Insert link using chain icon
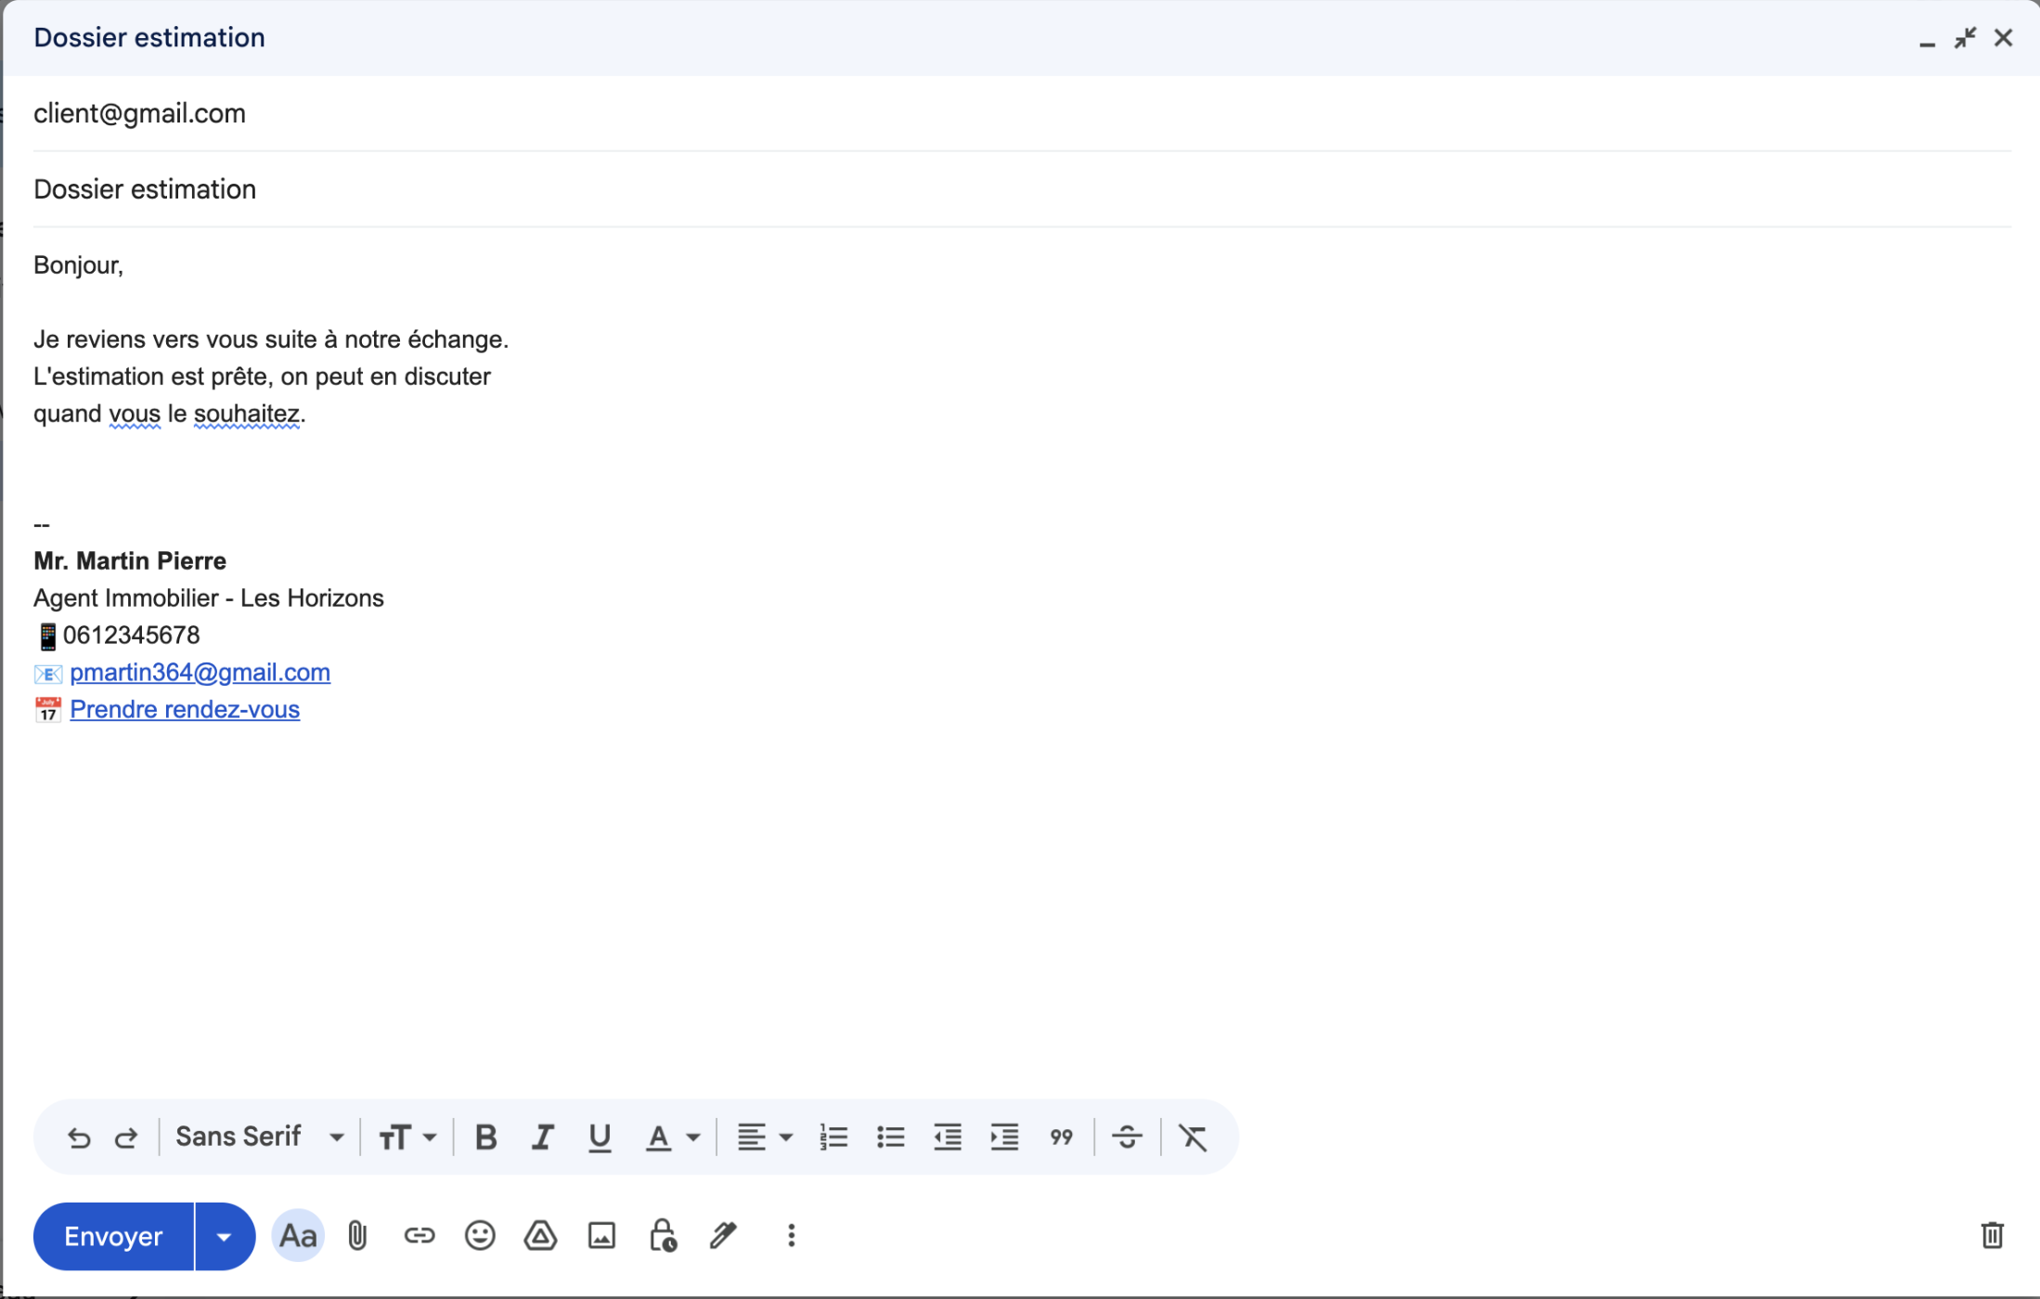Screen dimensions: 2040x1299 [419, 1236]
